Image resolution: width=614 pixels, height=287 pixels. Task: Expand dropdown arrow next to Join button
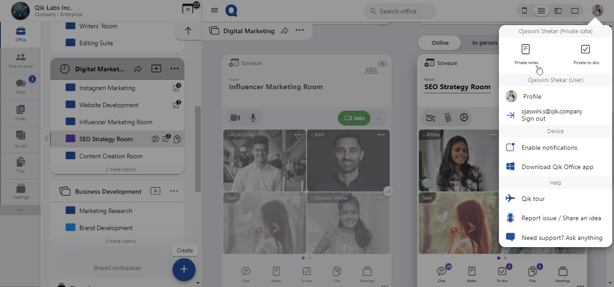[x=378, y=118]
